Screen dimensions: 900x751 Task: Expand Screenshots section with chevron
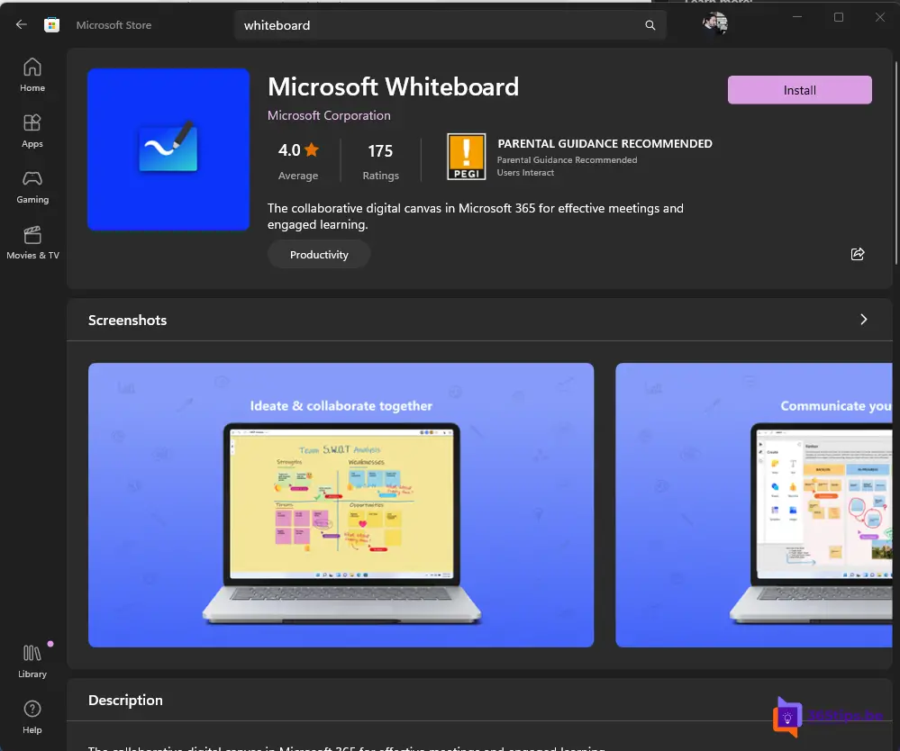coord(864,320)
